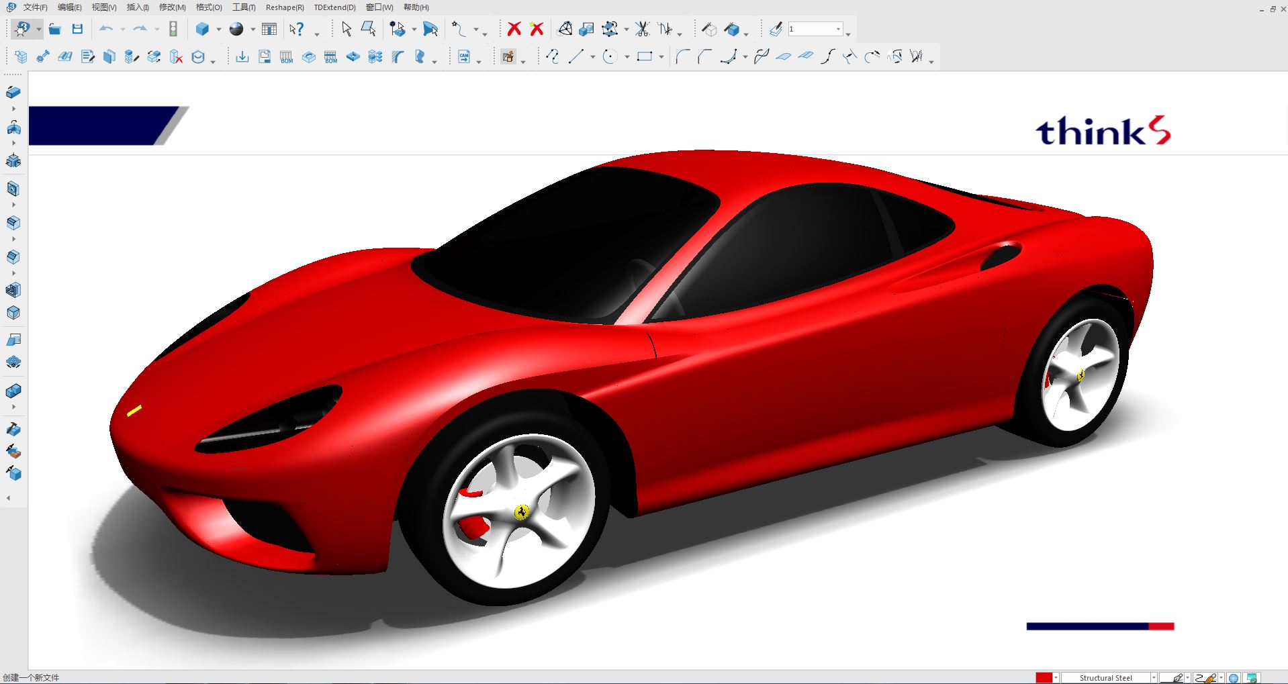The height and width of the screenshot is (684, 1288).
Task: Open the layer number combo box
Action: tap(838, 29)
